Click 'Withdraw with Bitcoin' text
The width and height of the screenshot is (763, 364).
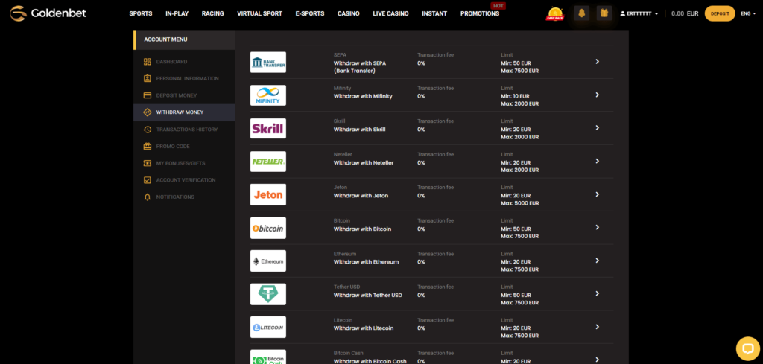coord(363,229)
